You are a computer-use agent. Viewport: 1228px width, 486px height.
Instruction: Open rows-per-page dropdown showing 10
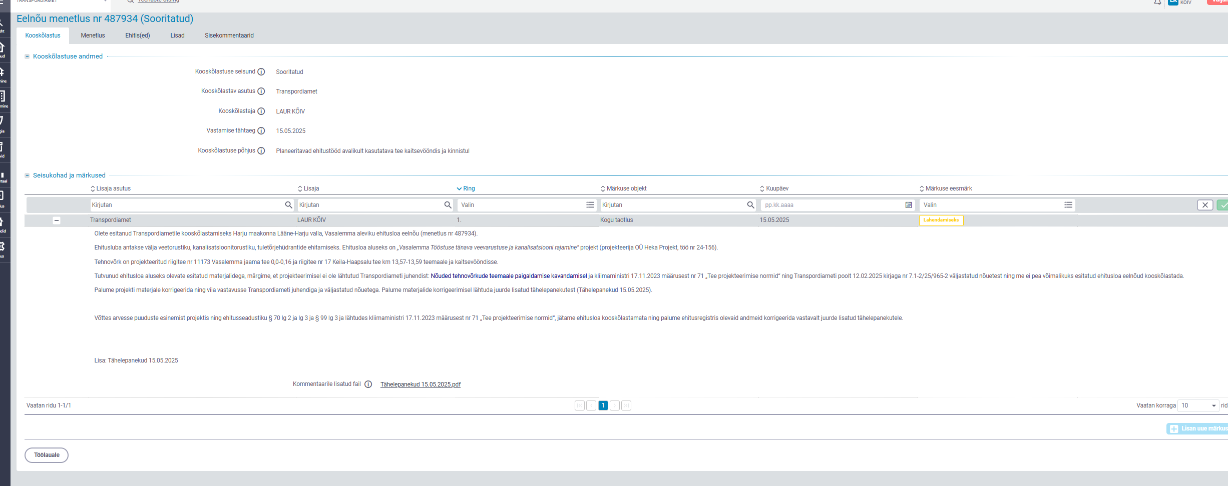[1198, 405]
